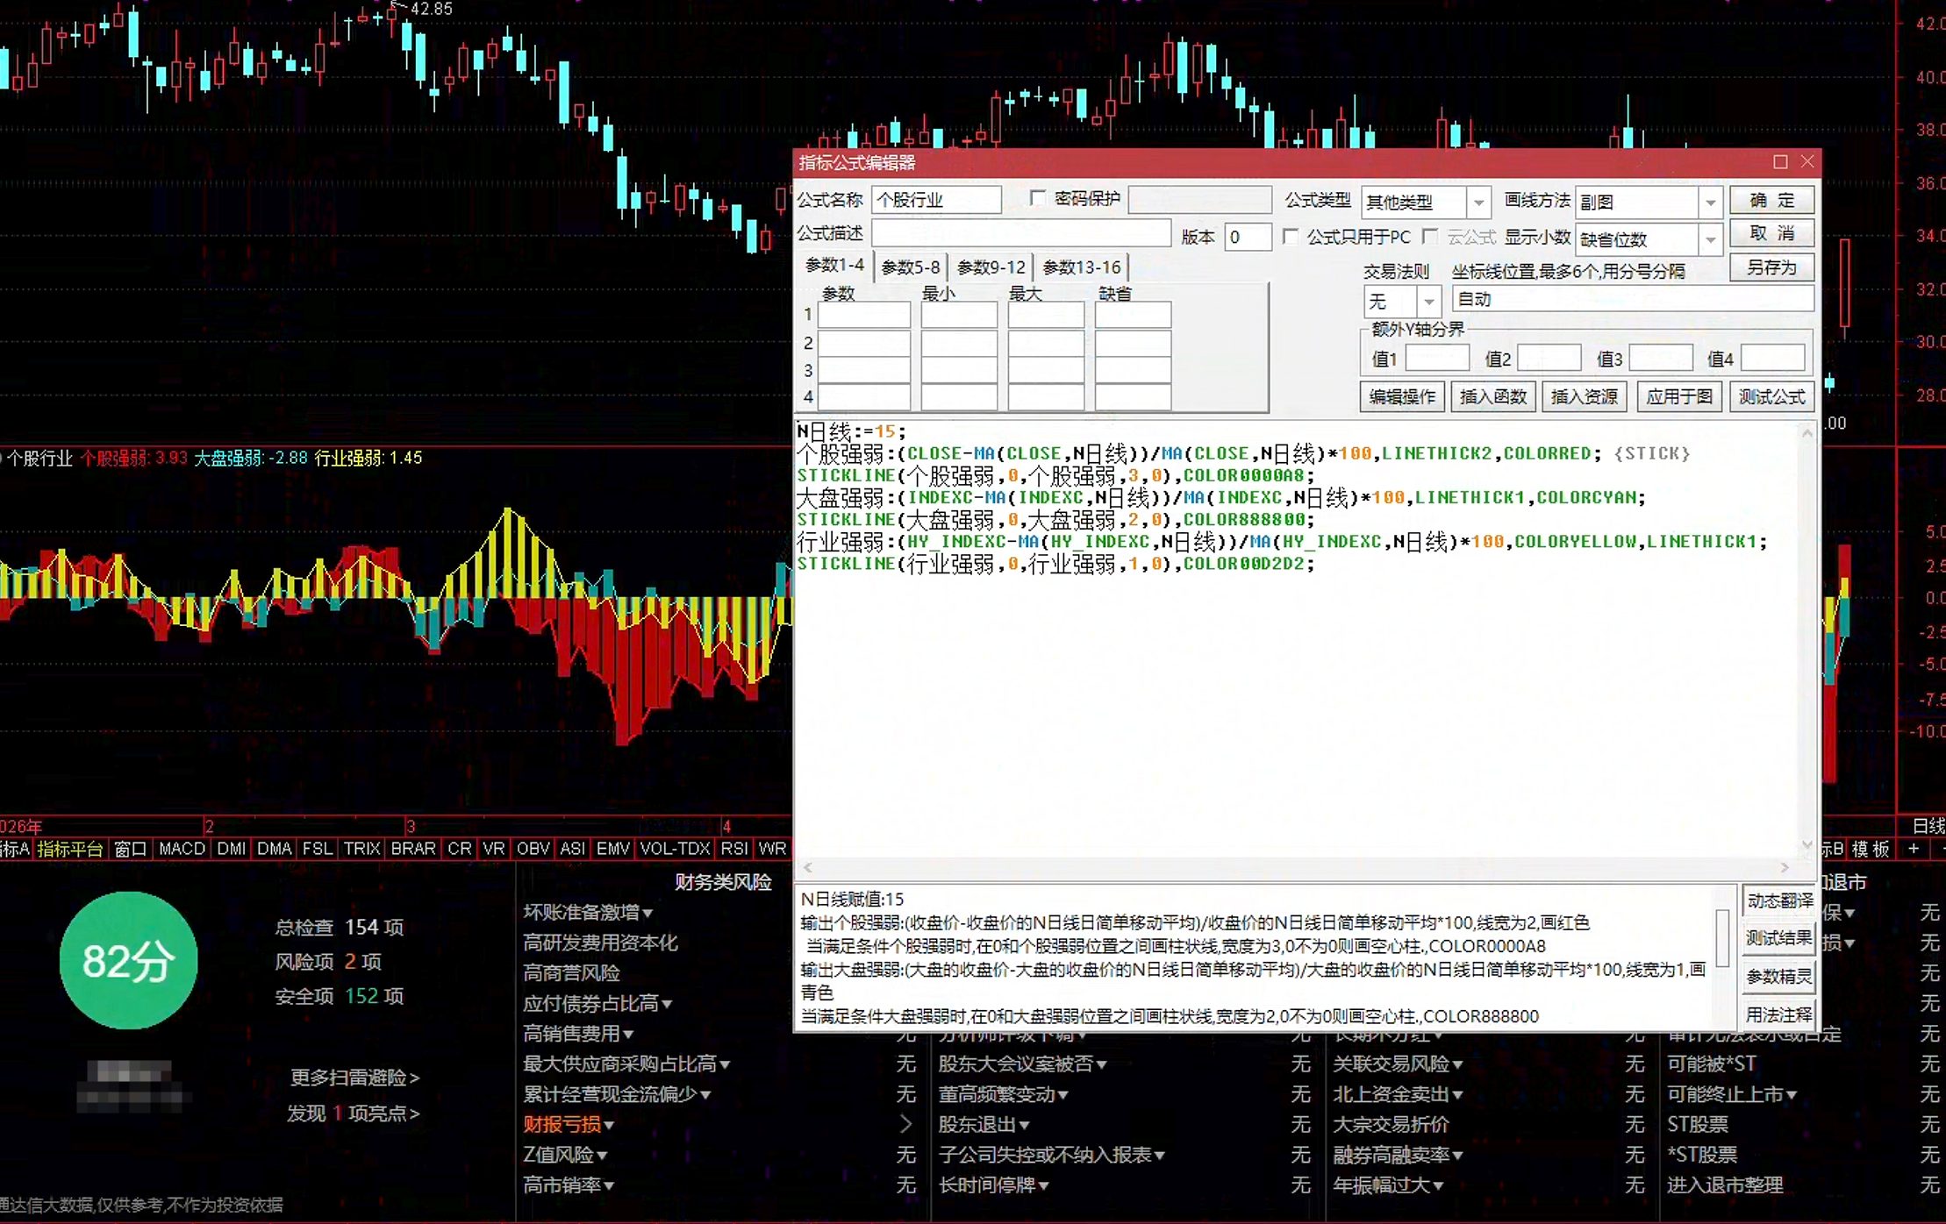Screen dimensions: 1946x1224
Task: Click the 高研发费用资本化 item
Action: click(x=600, y=943)
